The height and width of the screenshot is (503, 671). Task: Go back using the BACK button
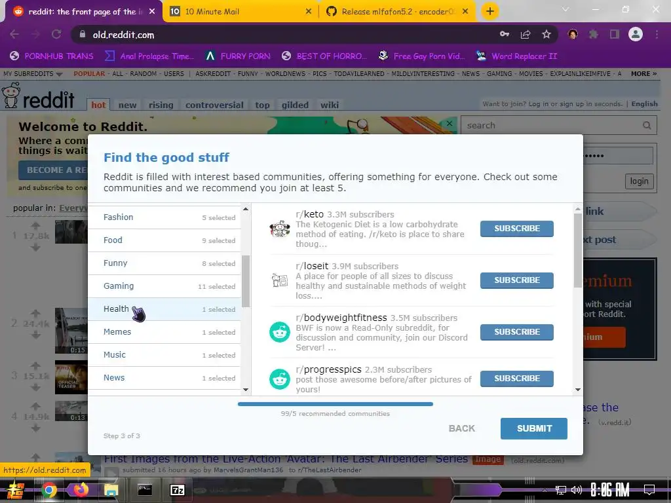(462, 428)
